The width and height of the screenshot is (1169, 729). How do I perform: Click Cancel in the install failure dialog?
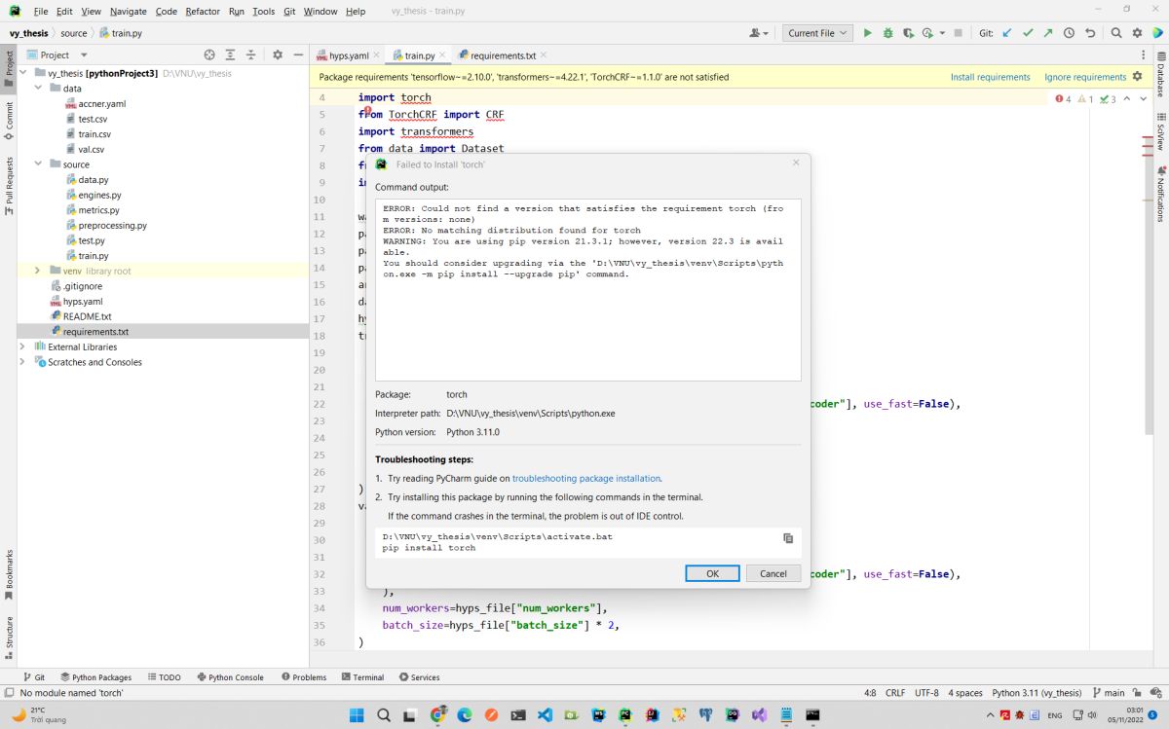coord(773,573)
